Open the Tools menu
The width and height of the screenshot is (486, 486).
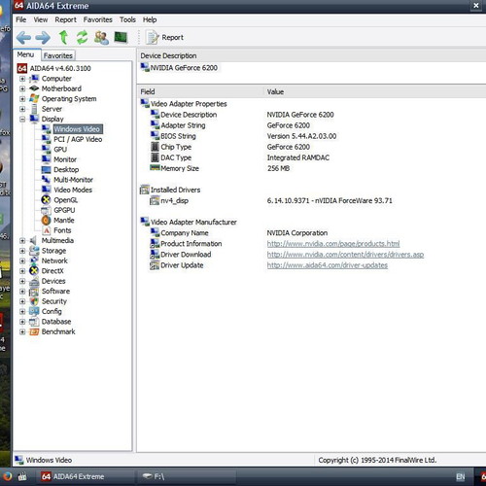click(127, 19)
